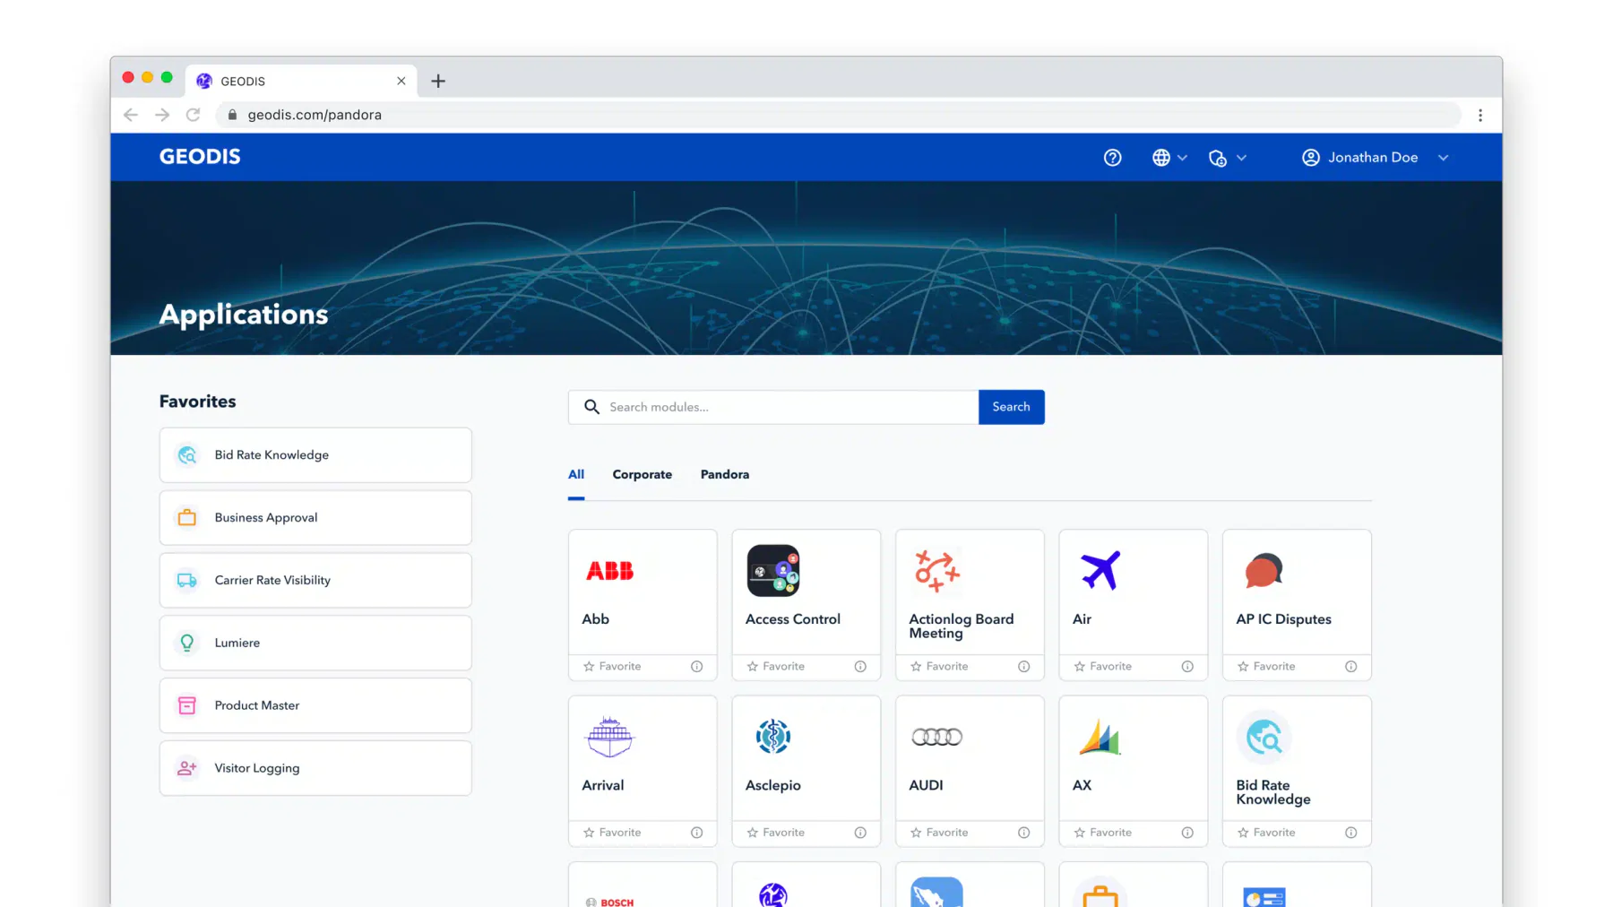Viewport: 1613px width, 907px height.
Task: Expand the language selector chevron
Action: click(1182, 158)
